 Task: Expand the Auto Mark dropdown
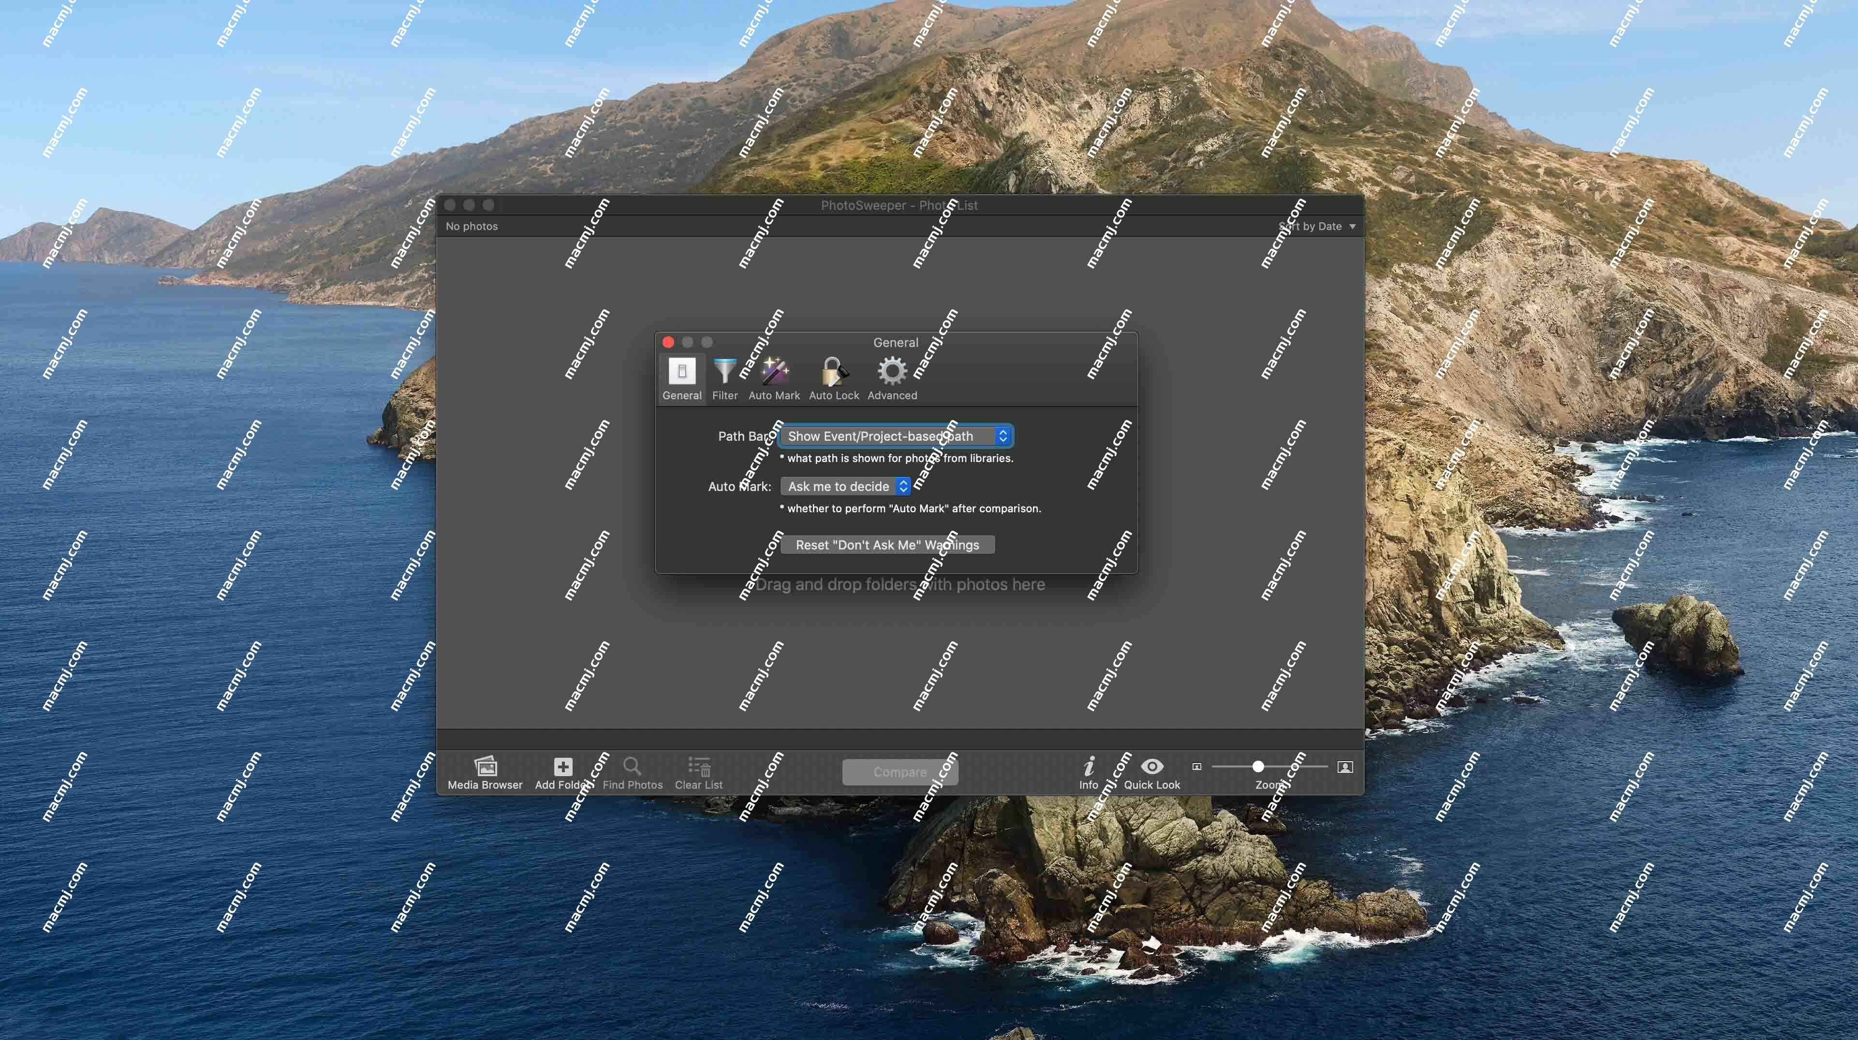(x=845, y=486)
